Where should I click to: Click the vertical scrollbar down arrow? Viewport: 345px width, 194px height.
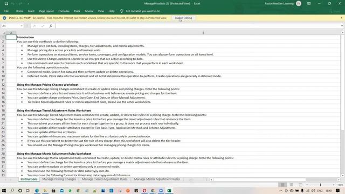(343, 176)
